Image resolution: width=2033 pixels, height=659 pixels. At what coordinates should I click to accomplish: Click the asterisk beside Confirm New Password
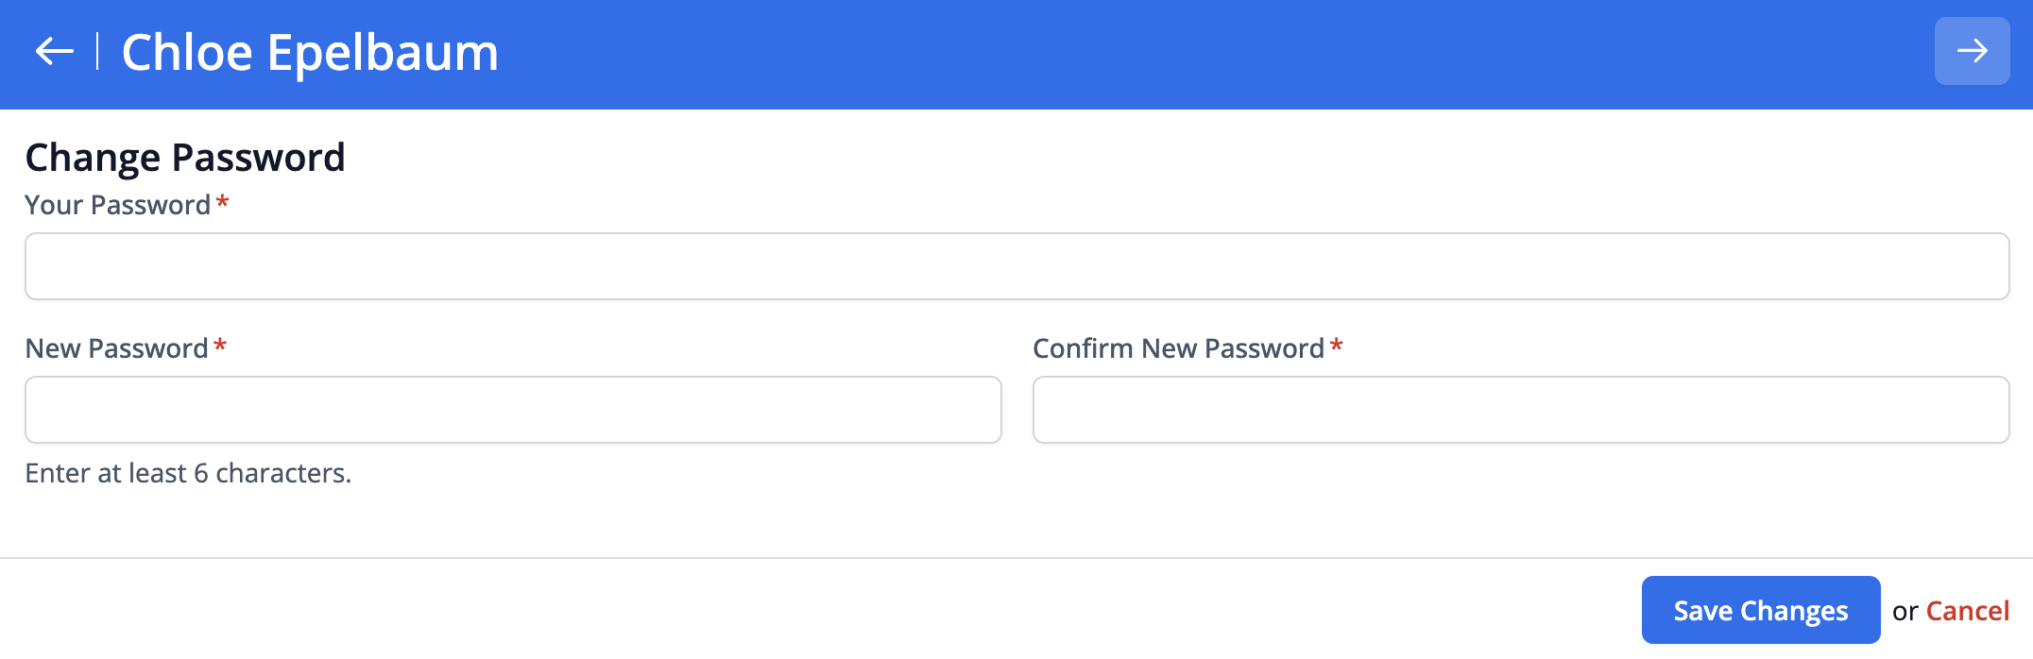pyautogui.click(x=1336, y=346)
